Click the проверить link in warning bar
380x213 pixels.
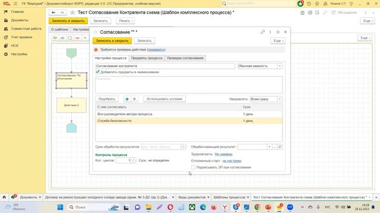pos(156,50)
